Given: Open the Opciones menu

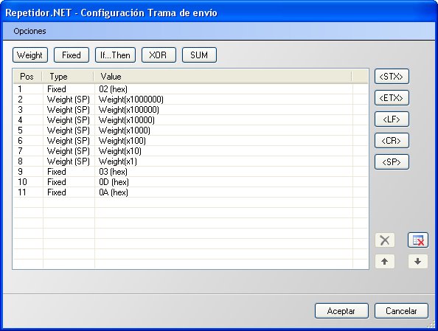Looking at the screenshot, I should coord(29,31).
